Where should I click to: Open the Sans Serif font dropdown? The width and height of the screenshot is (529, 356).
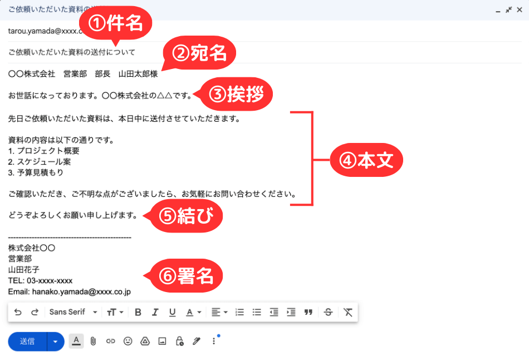point(72,312)
